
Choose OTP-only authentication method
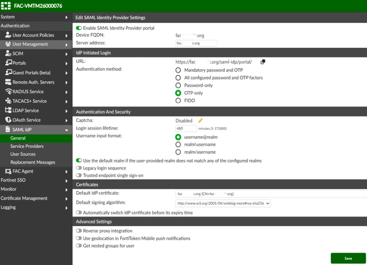tap(178, 93)
